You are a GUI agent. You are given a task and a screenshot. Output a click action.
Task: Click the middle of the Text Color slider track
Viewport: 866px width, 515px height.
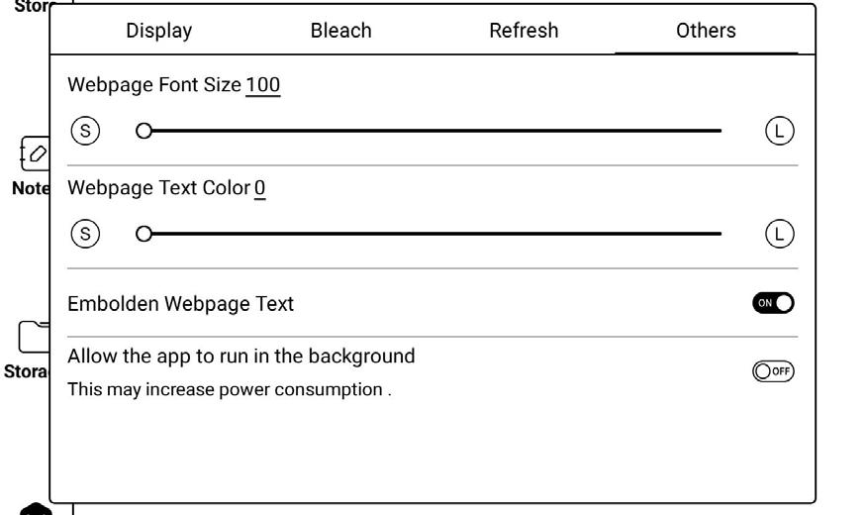(433, 234)
